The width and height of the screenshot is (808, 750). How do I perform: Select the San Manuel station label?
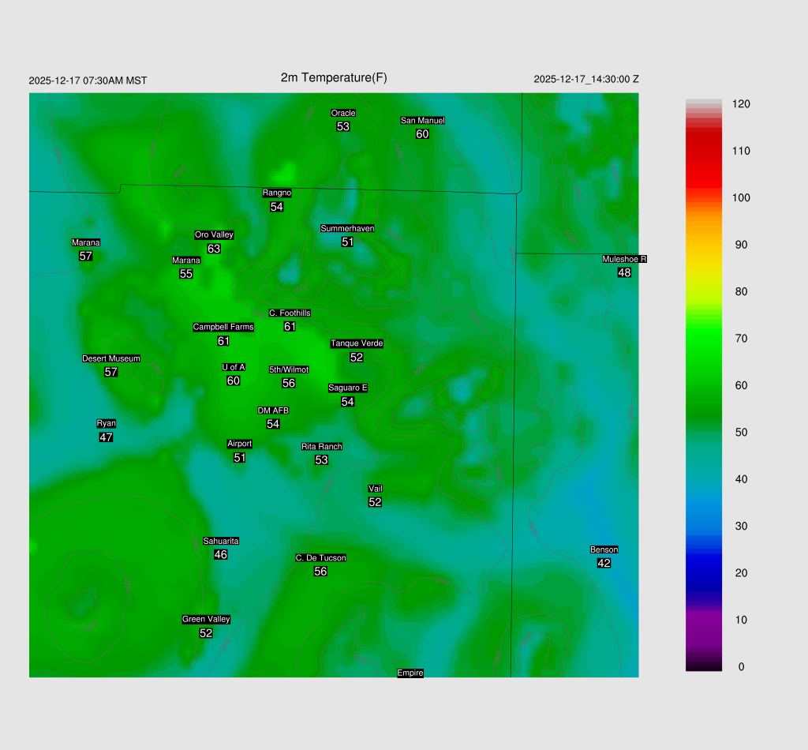[x=422, y=121]
